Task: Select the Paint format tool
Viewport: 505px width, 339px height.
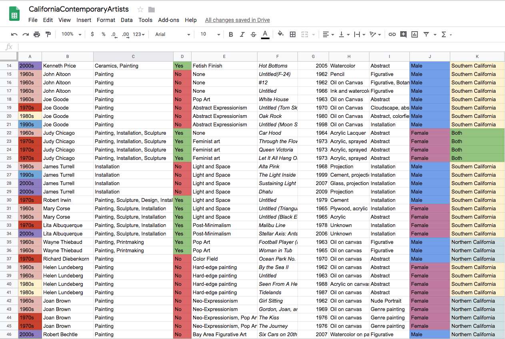Action: (x=48, y=34)
